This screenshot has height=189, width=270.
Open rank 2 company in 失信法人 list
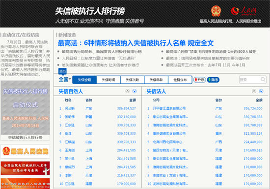tap(170, 117)
